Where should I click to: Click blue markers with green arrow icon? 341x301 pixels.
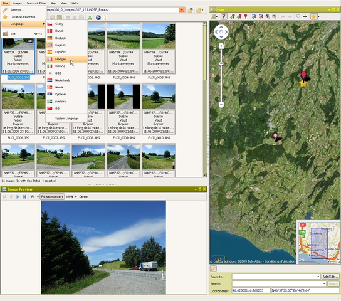254,16
